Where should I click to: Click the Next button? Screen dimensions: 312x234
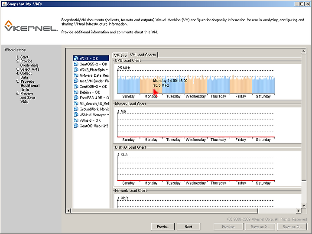click(188, 227)
